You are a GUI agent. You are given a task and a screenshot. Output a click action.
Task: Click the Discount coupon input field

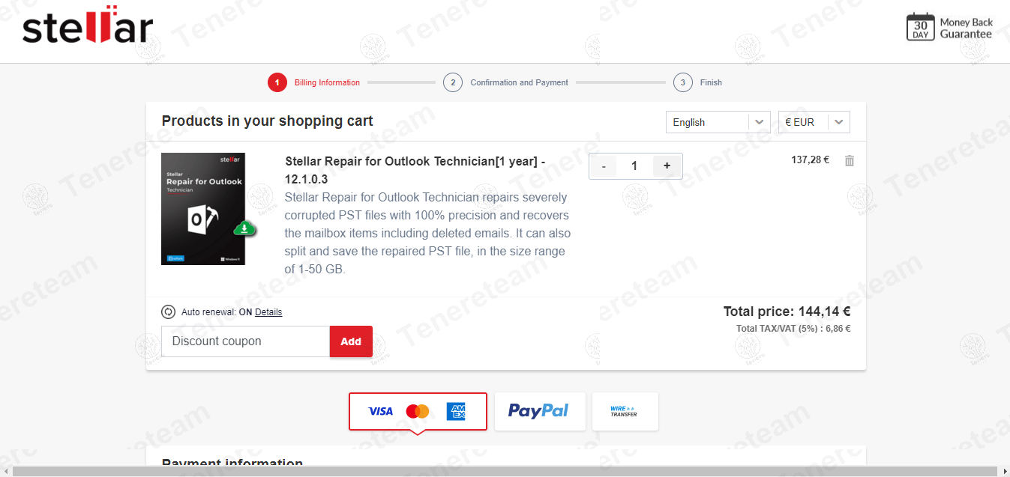tap(245, 341)
